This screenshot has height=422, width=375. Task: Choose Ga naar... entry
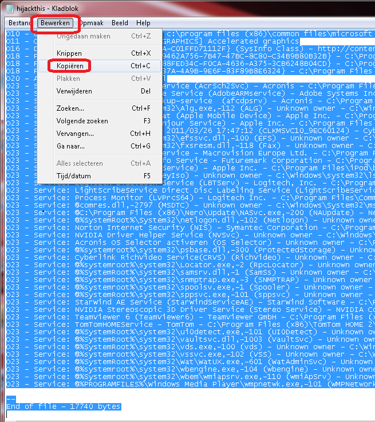[100, 146]
